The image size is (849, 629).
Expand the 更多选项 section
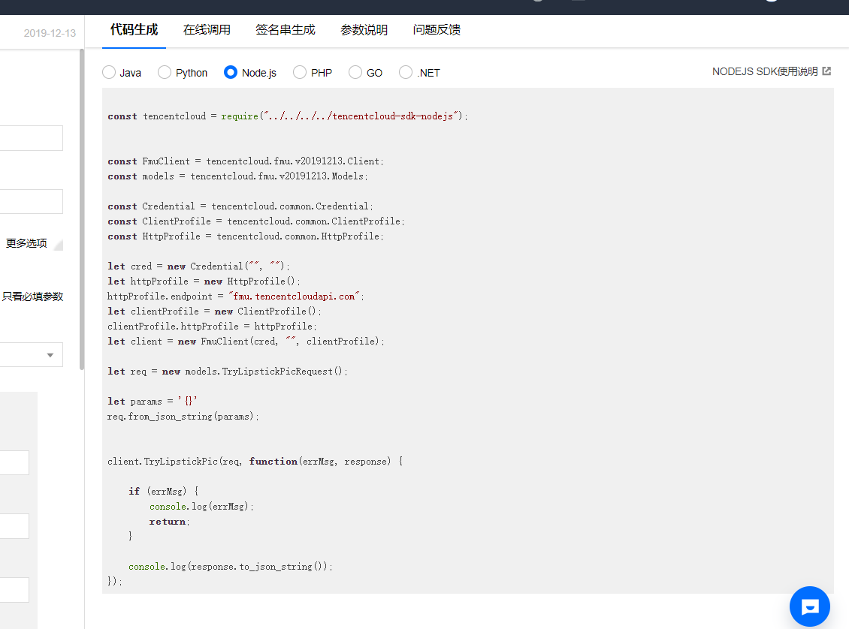click(x=26, y=243)
